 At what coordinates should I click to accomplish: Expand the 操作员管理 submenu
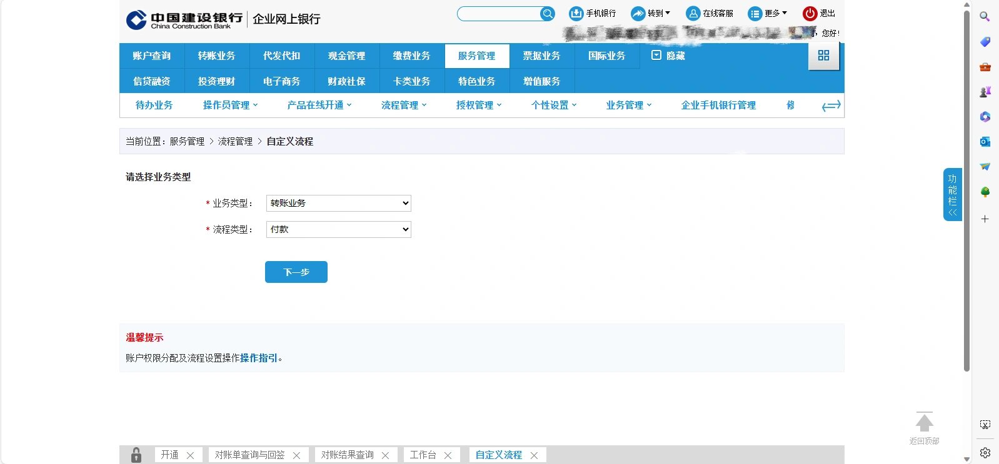[x=230, y=105]
